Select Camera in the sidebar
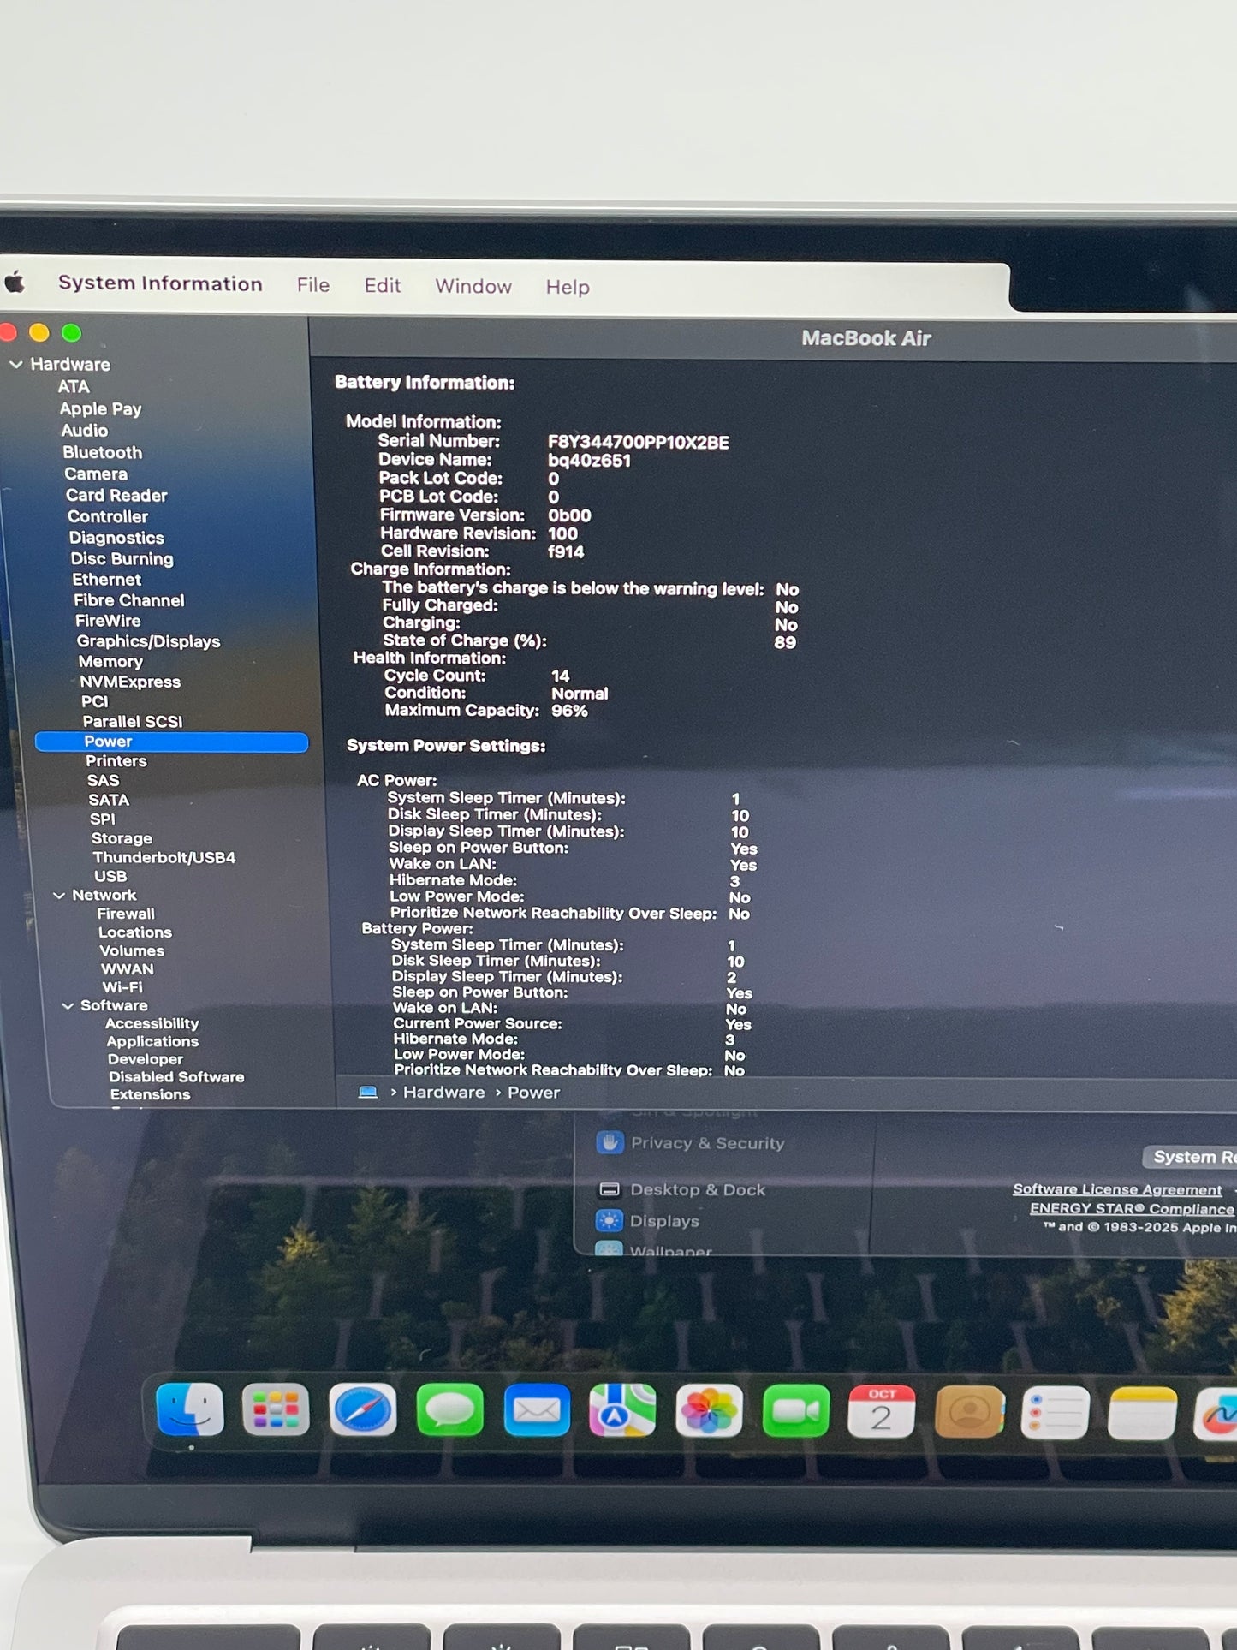1237x1650 pixels. [96, 474]
